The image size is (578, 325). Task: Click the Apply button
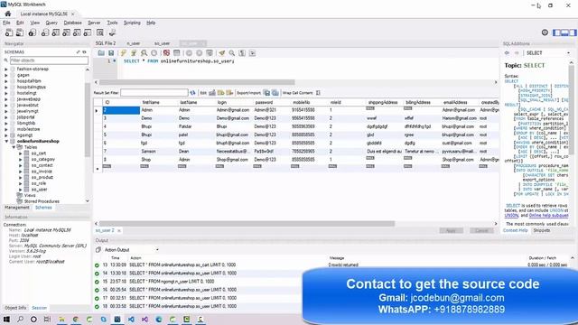pos(451,231)
